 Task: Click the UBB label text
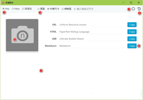(x=54, y=39)
